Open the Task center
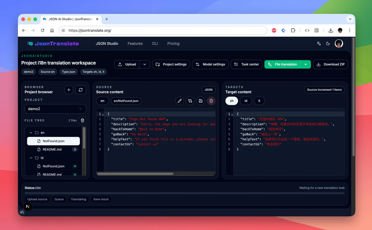The width and height of the screenshot is (372, 230). (246, 64)
